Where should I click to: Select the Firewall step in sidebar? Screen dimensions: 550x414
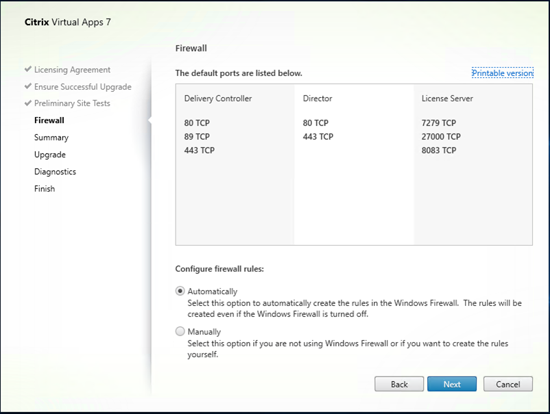coord(49,120)
